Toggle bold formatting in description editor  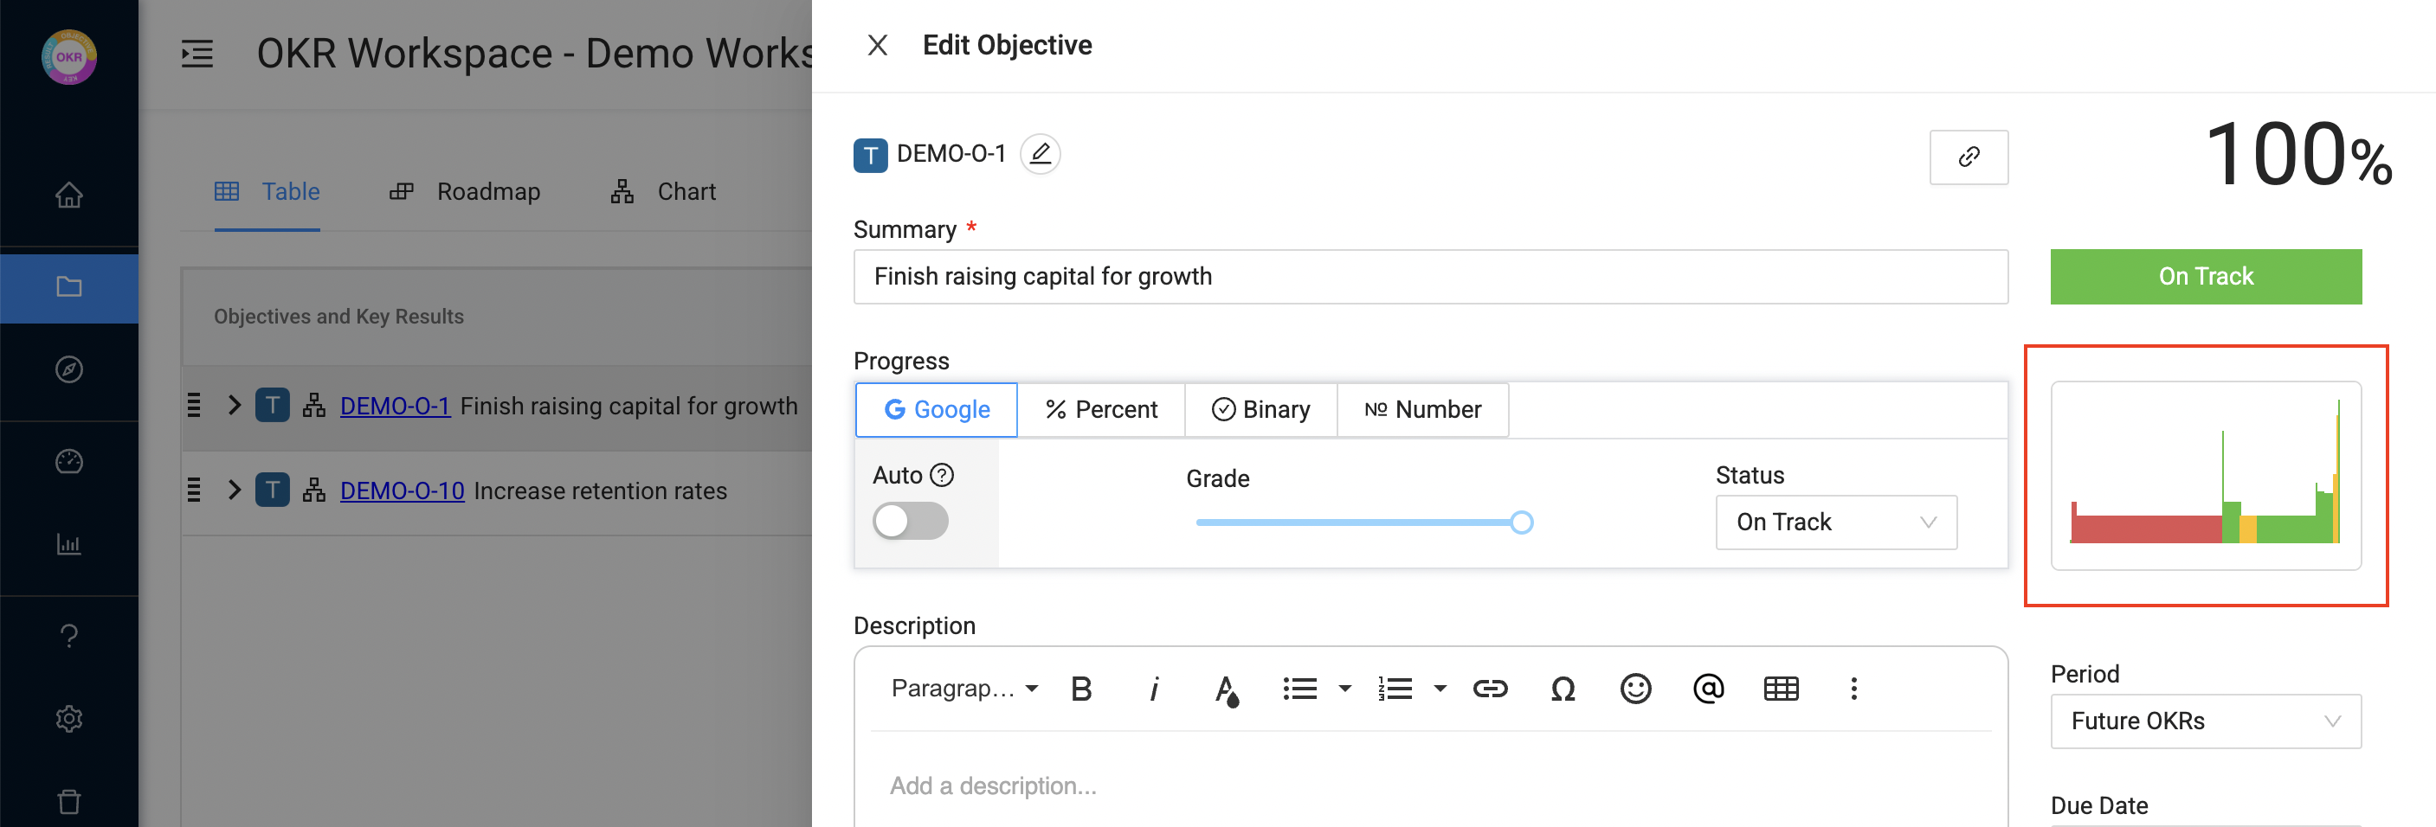[1081, 688]
